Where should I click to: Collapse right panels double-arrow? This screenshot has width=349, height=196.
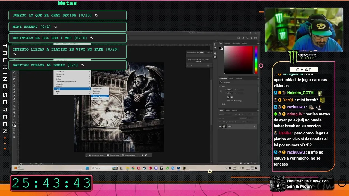click(258, 41)
